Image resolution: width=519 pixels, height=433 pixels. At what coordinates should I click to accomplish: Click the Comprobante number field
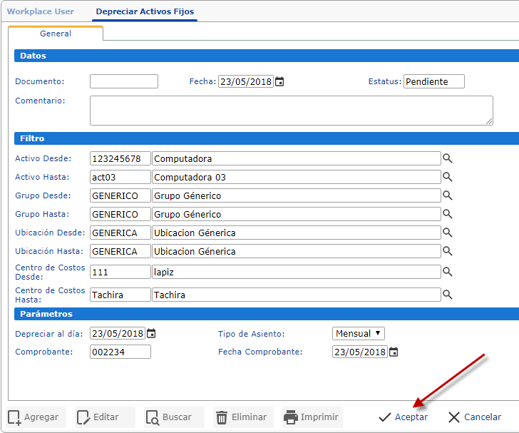point(120,352)
